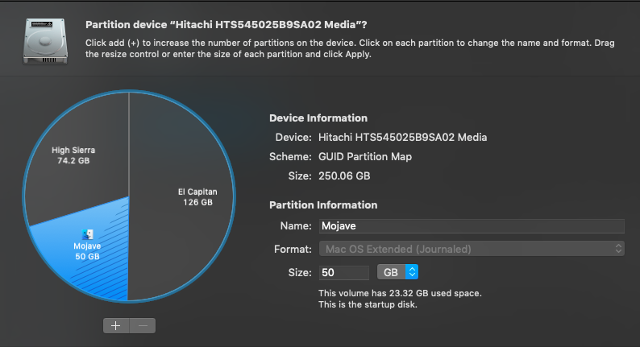Click device name Hitachi HTS545025B9SA02 Media value
Viewport: 640px width, 347px height.
click(x=402, y=138)
